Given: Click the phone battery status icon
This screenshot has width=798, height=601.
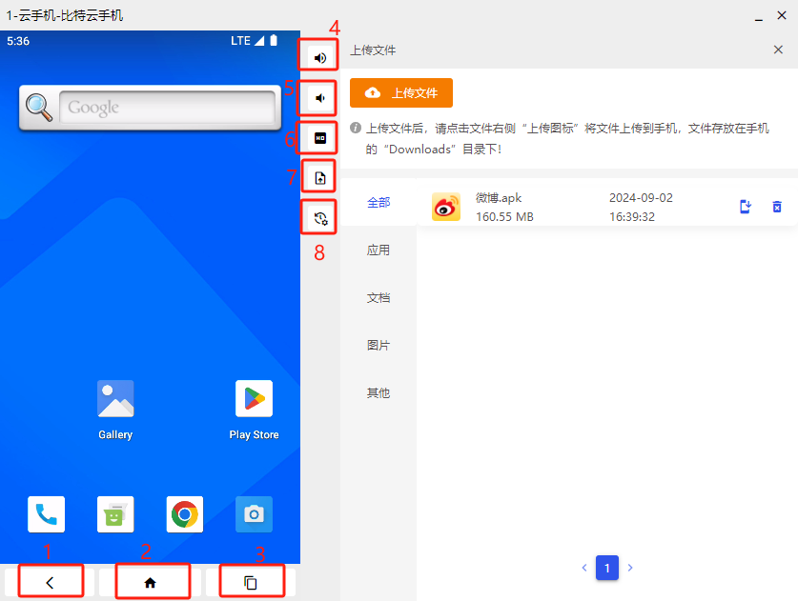Looking at the screenshot, I should 274,40.
